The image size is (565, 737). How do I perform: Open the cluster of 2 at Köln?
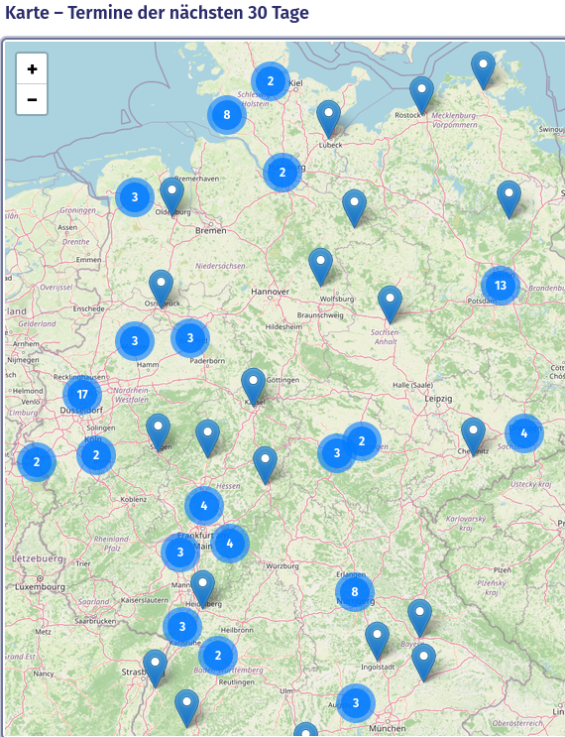tap(96, 455)
